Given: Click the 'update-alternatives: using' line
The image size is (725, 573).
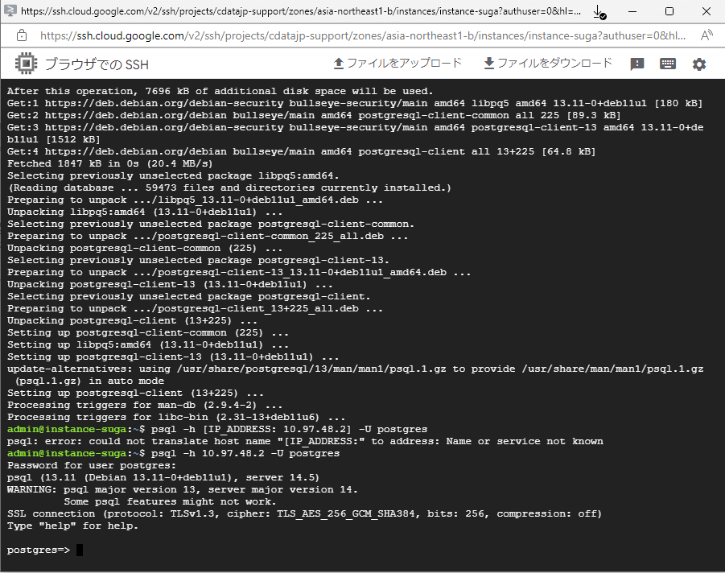Looking at the screenshot, I should (x=355, y=369).
